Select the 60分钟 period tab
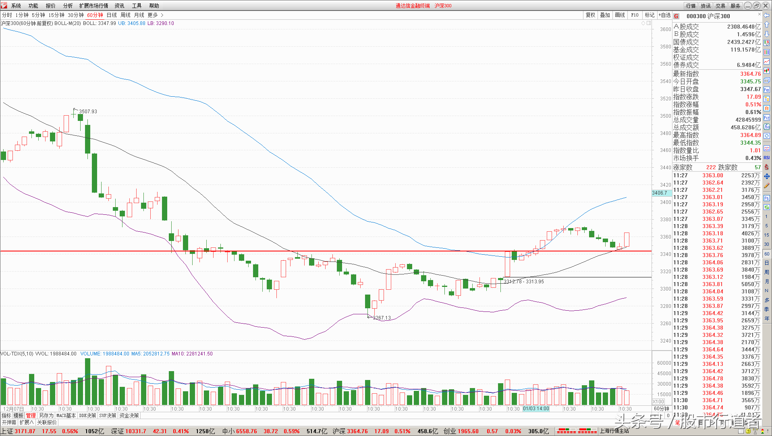Viewport: 772px width, 436px height. coord(95,15)
